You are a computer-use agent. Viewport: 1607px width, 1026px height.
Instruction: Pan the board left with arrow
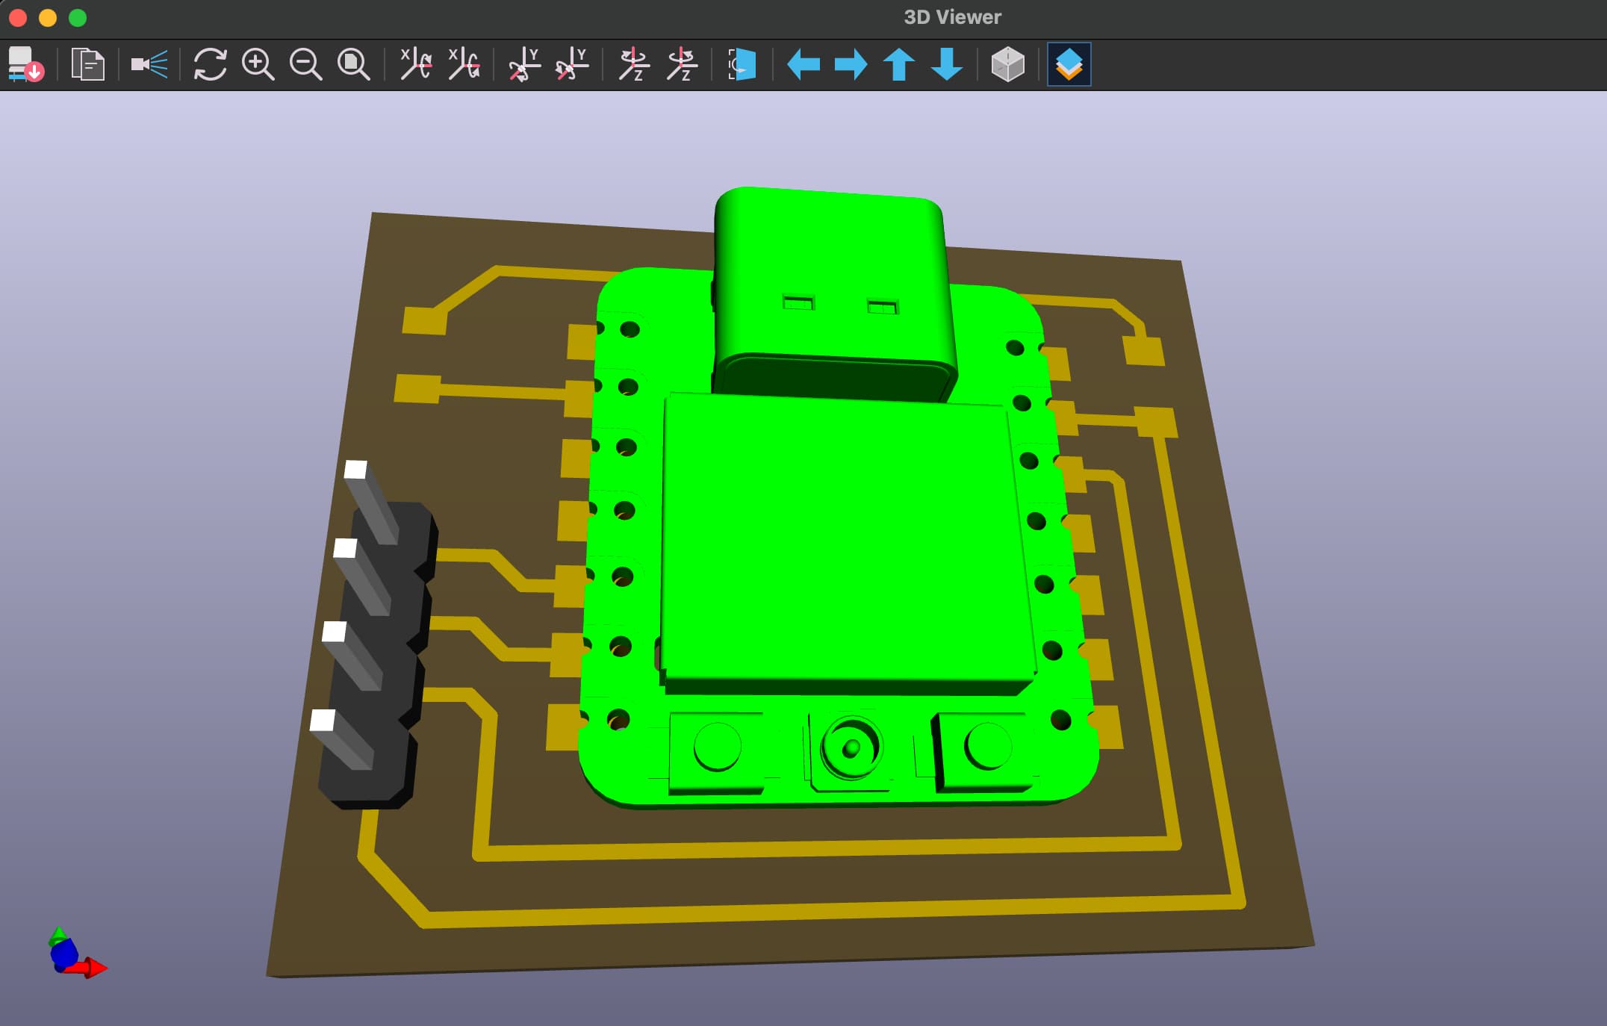point(803,64)
